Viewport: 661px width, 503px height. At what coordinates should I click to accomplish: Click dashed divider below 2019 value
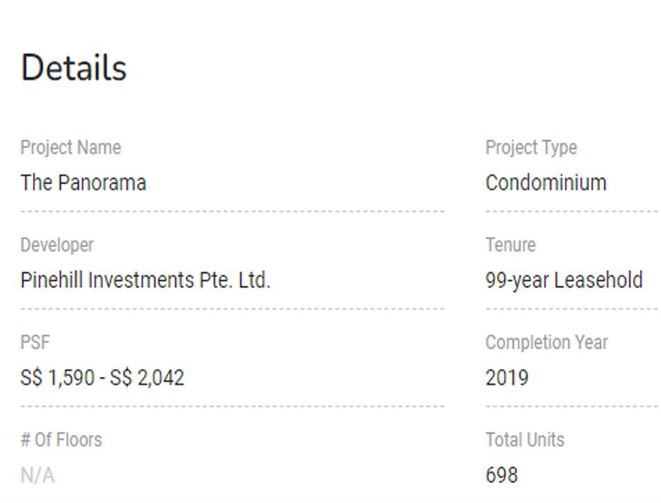[x=571, y=405]
